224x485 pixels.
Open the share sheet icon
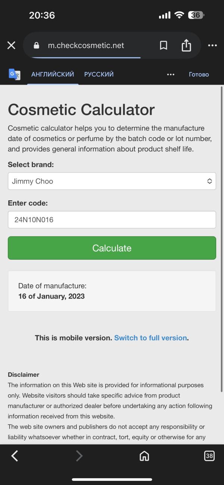click(x=186, y=46)
